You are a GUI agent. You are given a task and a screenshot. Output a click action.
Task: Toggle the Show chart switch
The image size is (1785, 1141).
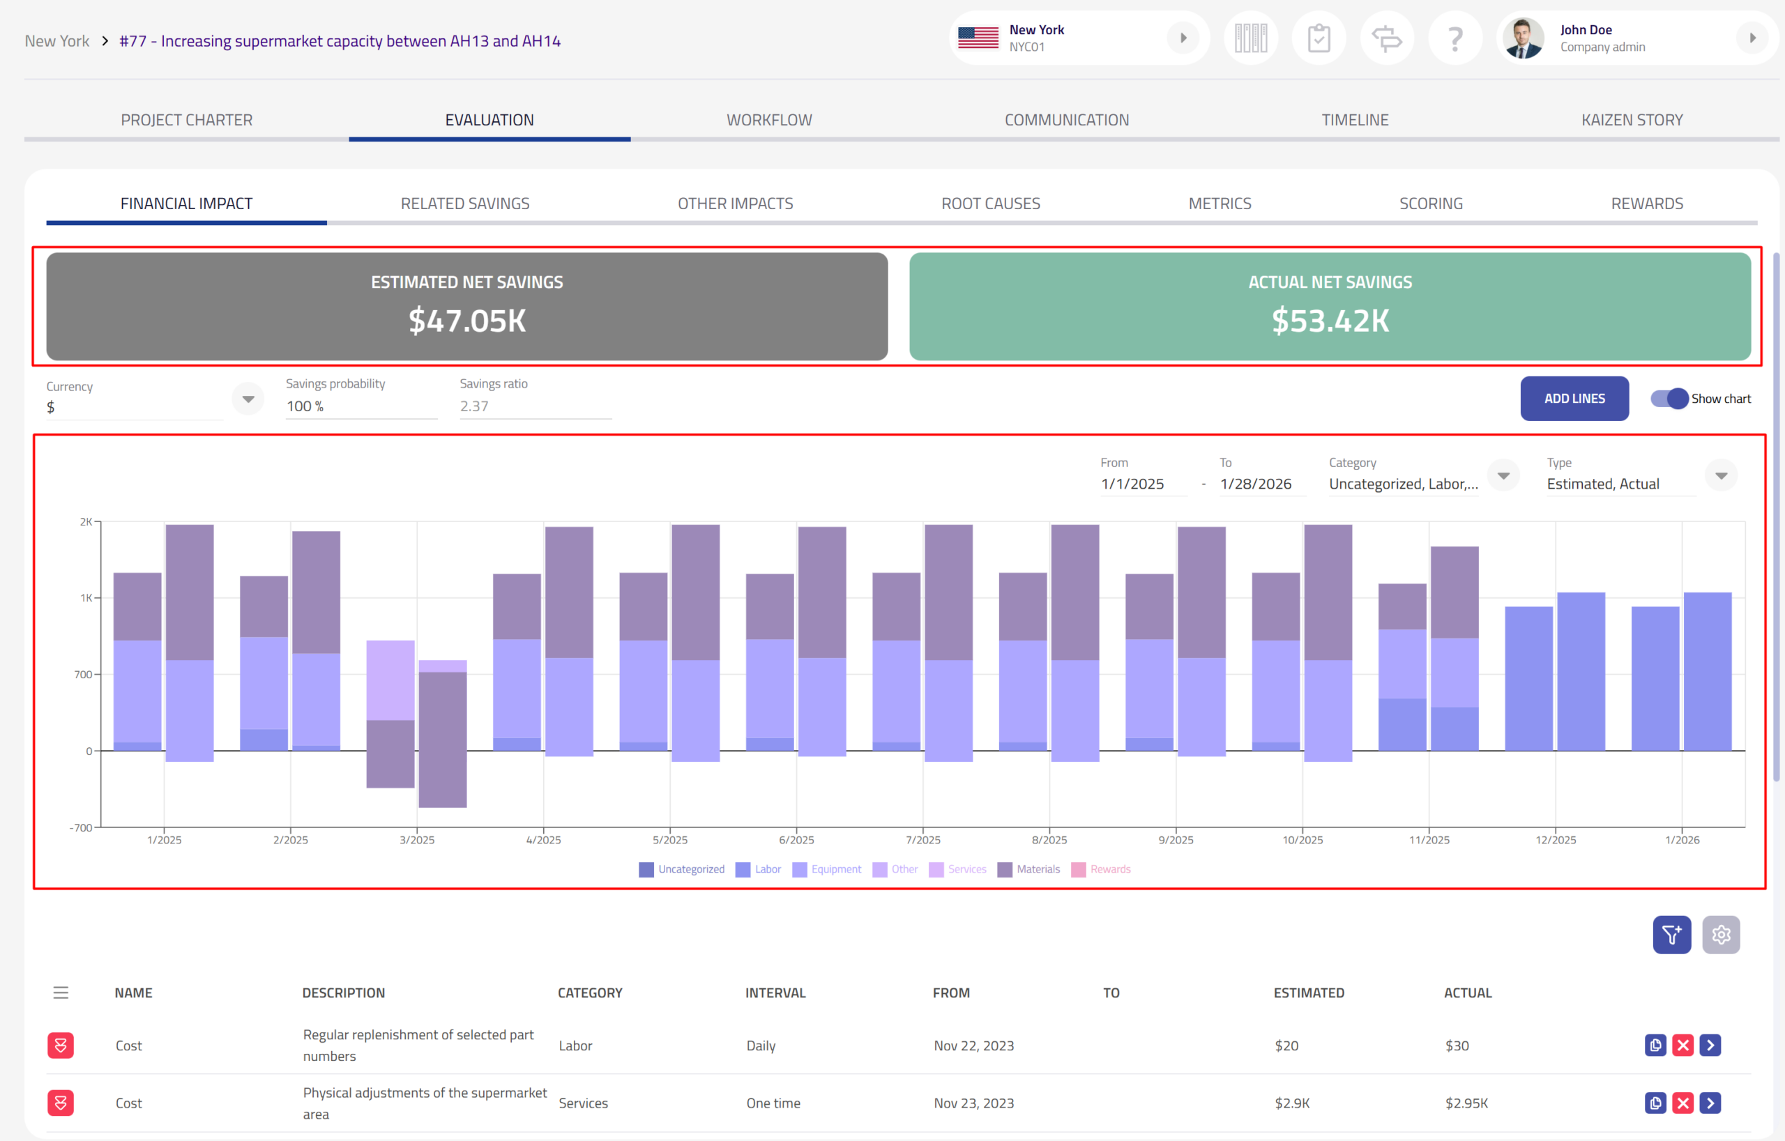(1669, 399)
